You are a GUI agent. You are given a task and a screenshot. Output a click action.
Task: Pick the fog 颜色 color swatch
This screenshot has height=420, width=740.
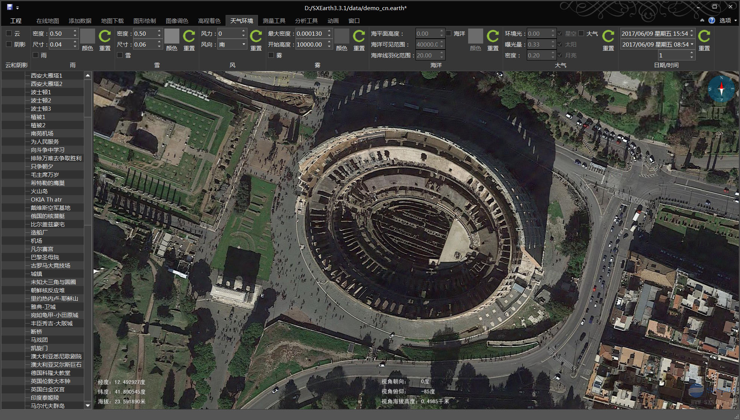pos(342,36)
